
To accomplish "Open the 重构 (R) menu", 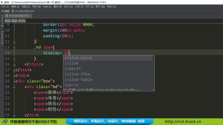I will [58, 6].
